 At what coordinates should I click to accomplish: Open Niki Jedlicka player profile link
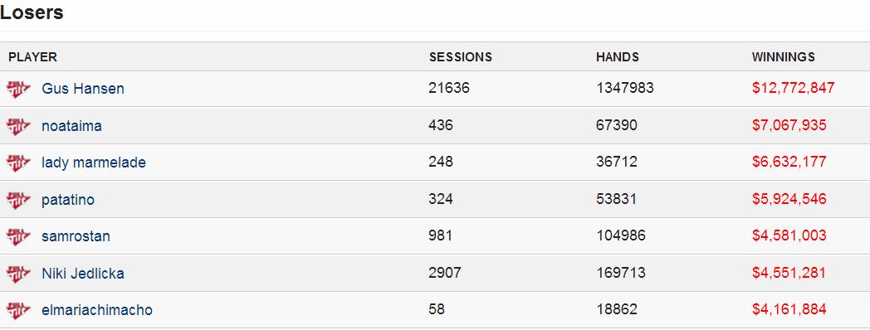(x=83, y=274)
